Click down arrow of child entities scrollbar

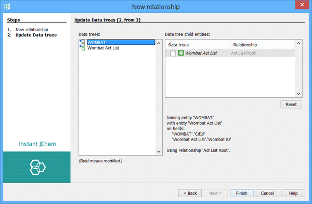[298, 94]
